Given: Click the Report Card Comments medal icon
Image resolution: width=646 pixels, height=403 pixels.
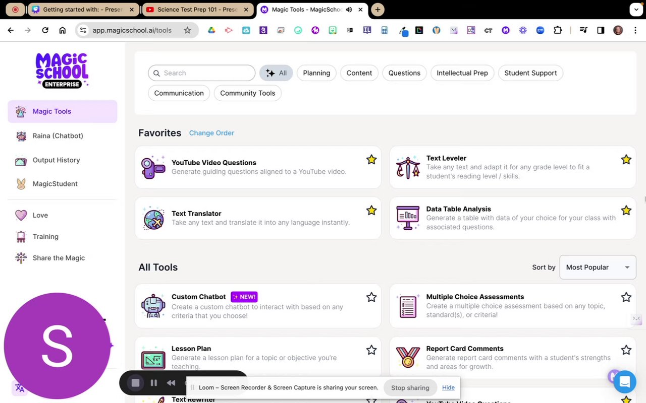Looking at the screenshot, I should click(x=408, y=358).
